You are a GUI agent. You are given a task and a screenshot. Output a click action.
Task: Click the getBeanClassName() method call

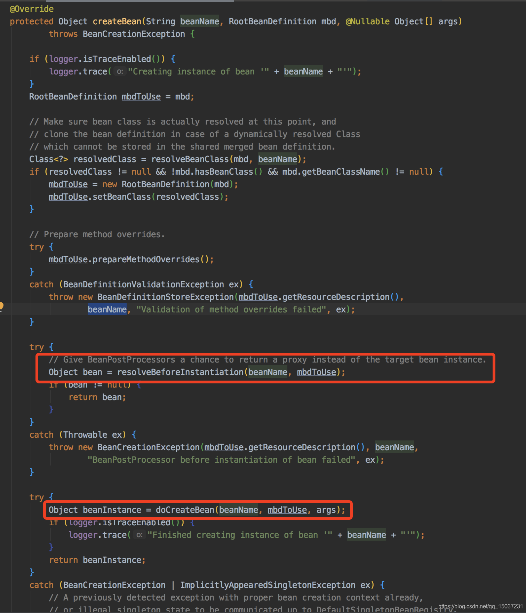[345, 172]
